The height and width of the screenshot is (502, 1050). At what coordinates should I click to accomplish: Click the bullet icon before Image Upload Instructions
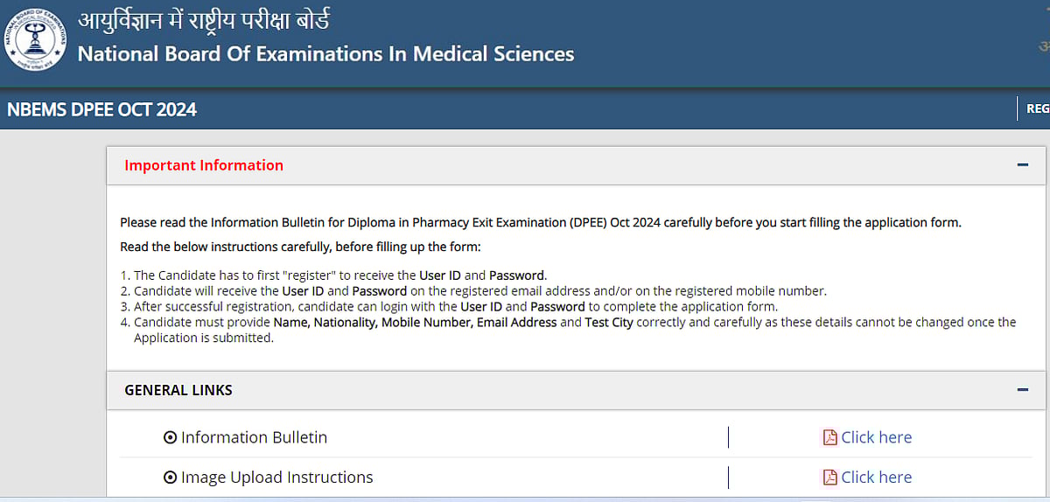pyautogui.click(x=170, y=478)
